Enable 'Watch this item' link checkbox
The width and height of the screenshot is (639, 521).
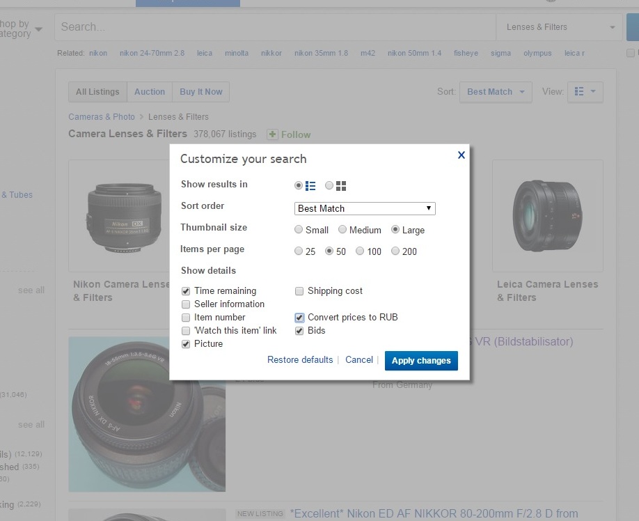186,331
